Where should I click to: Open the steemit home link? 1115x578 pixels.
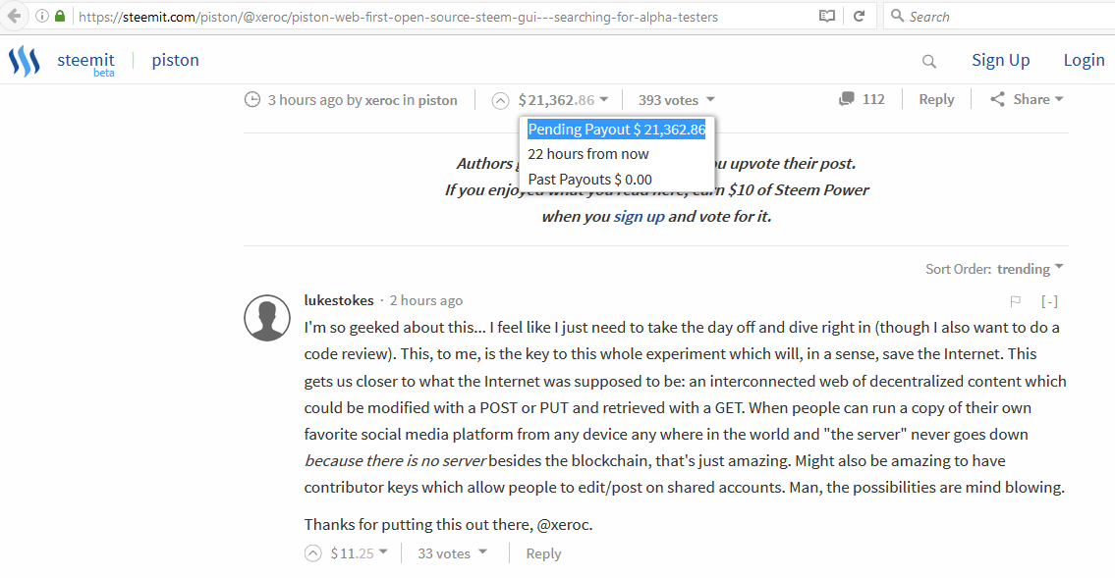86,63
